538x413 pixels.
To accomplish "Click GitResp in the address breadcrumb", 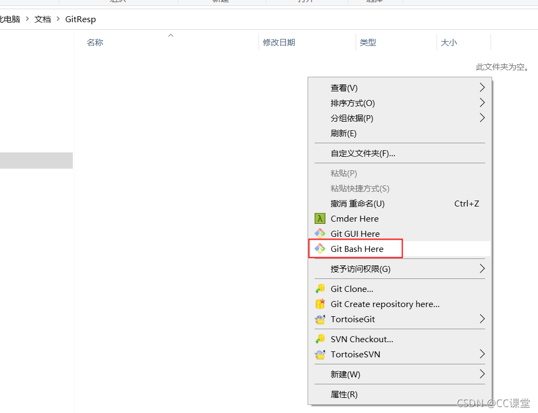I will 80,19.
